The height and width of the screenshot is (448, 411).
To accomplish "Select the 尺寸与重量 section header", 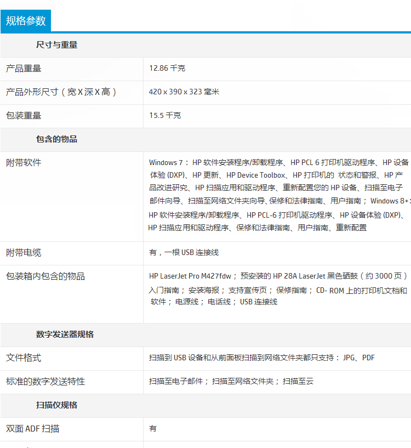I will (56, 45).
